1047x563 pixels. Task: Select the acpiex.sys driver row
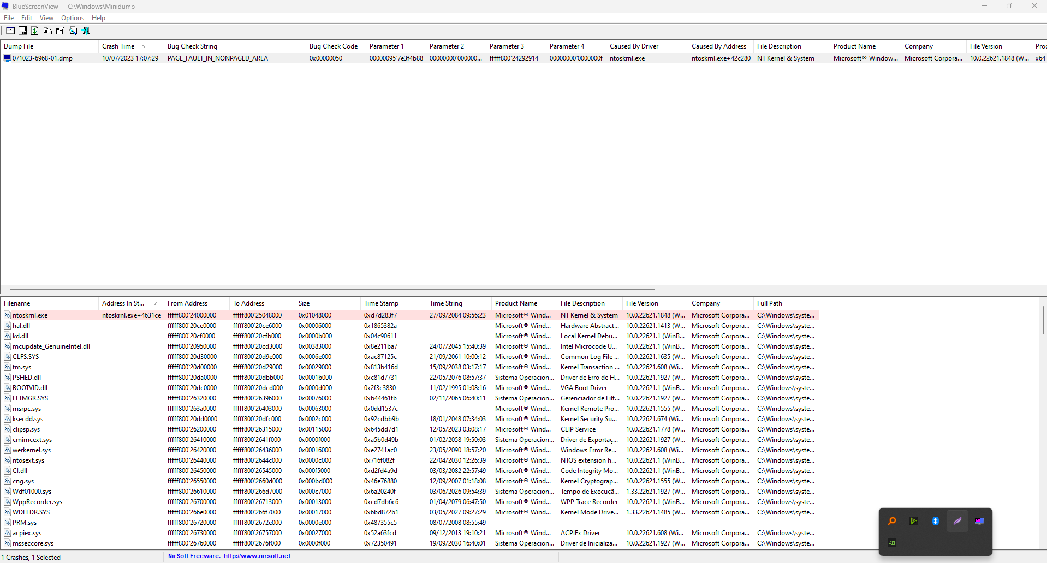[409, 533]
